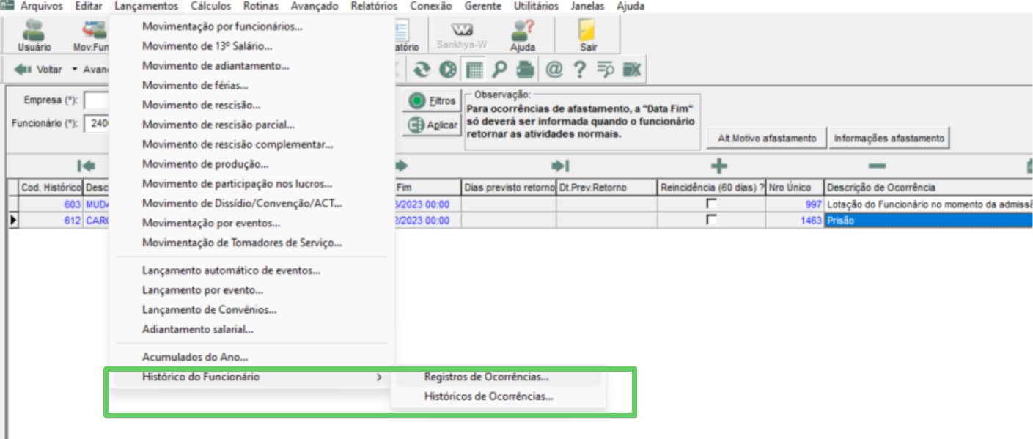Image resolution: width=1033 pixels, height=439 pixels.
Task: Open the Rotinas menu
Action: tap(261, 6)
